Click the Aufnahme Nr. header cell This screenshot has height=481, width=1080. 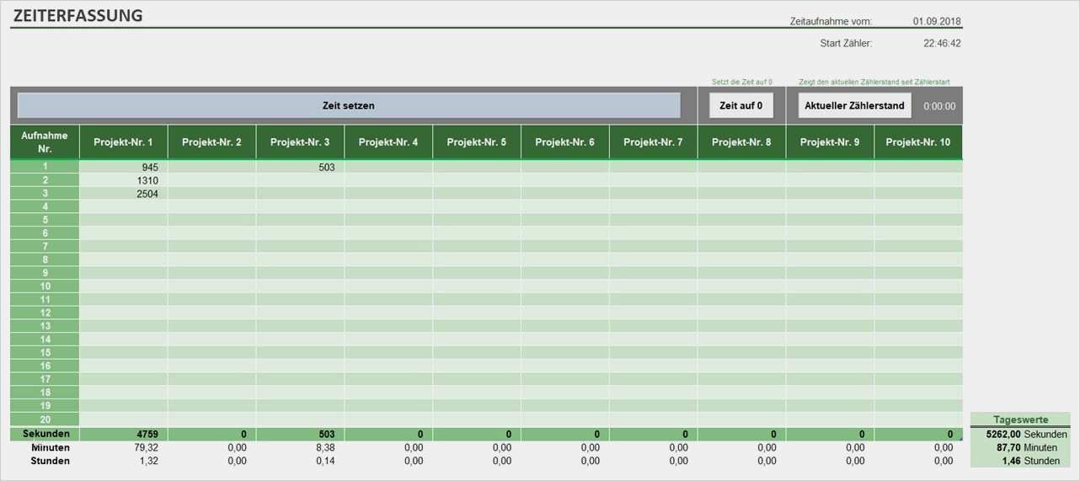(x=45, y=142)
